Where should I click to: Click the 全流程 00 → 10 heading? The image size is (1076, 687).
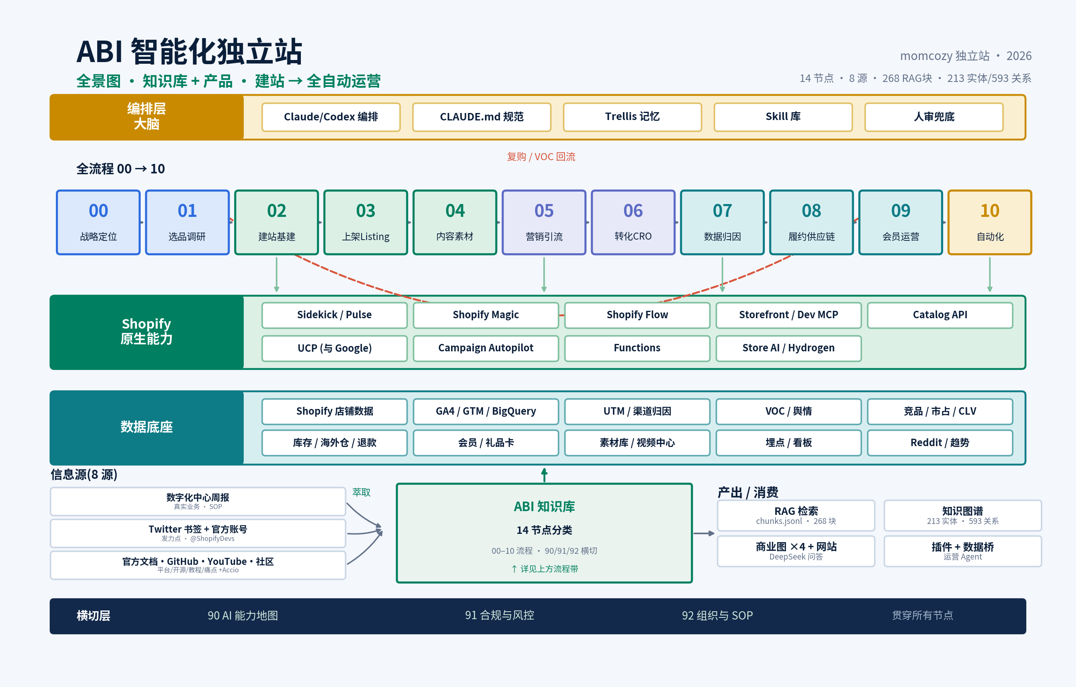[121, 169]
